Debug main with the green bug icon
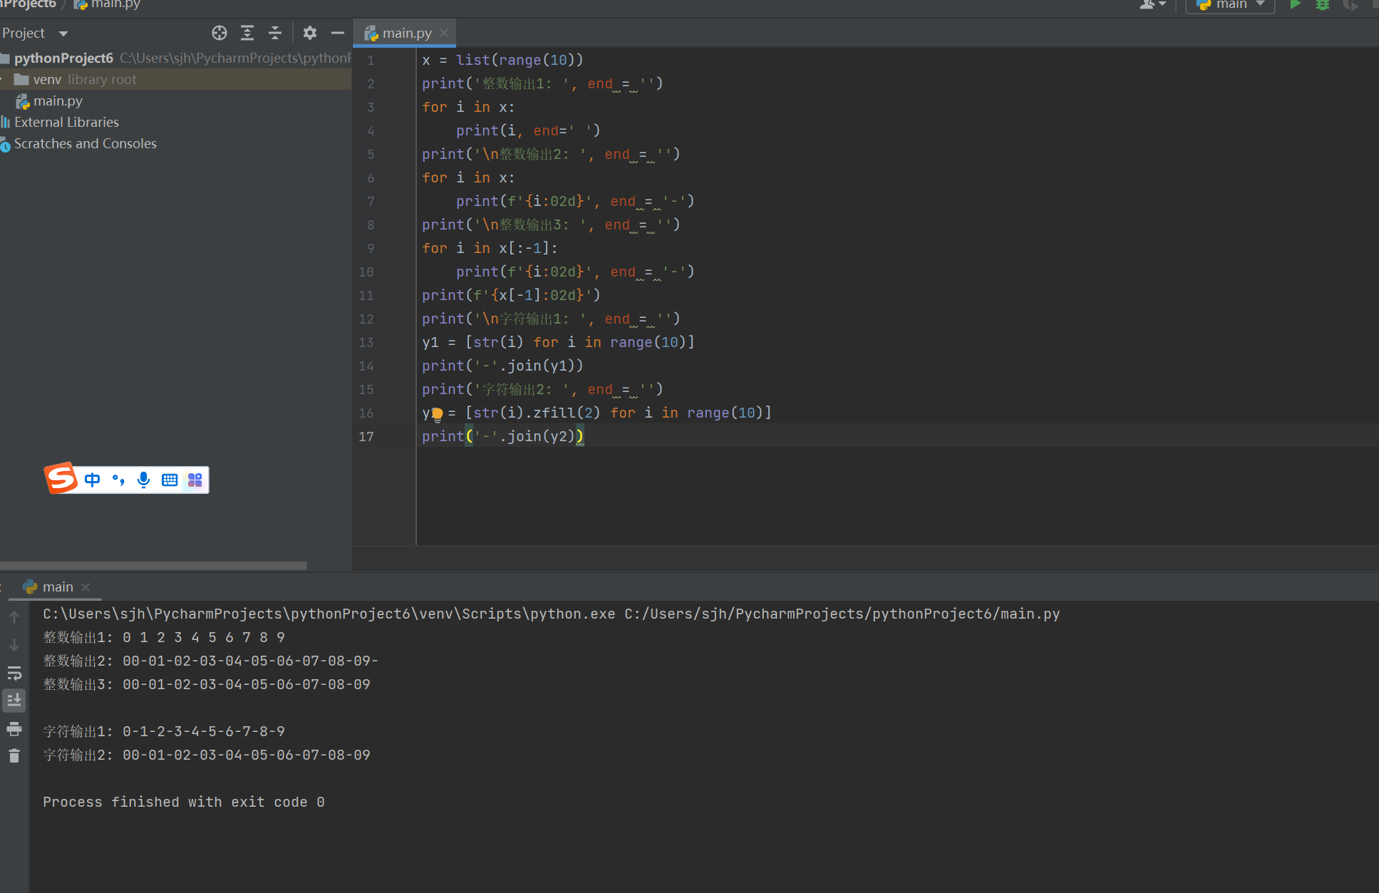The width and height of the screenshot is (1379, 893). [x=1323, y=5]
